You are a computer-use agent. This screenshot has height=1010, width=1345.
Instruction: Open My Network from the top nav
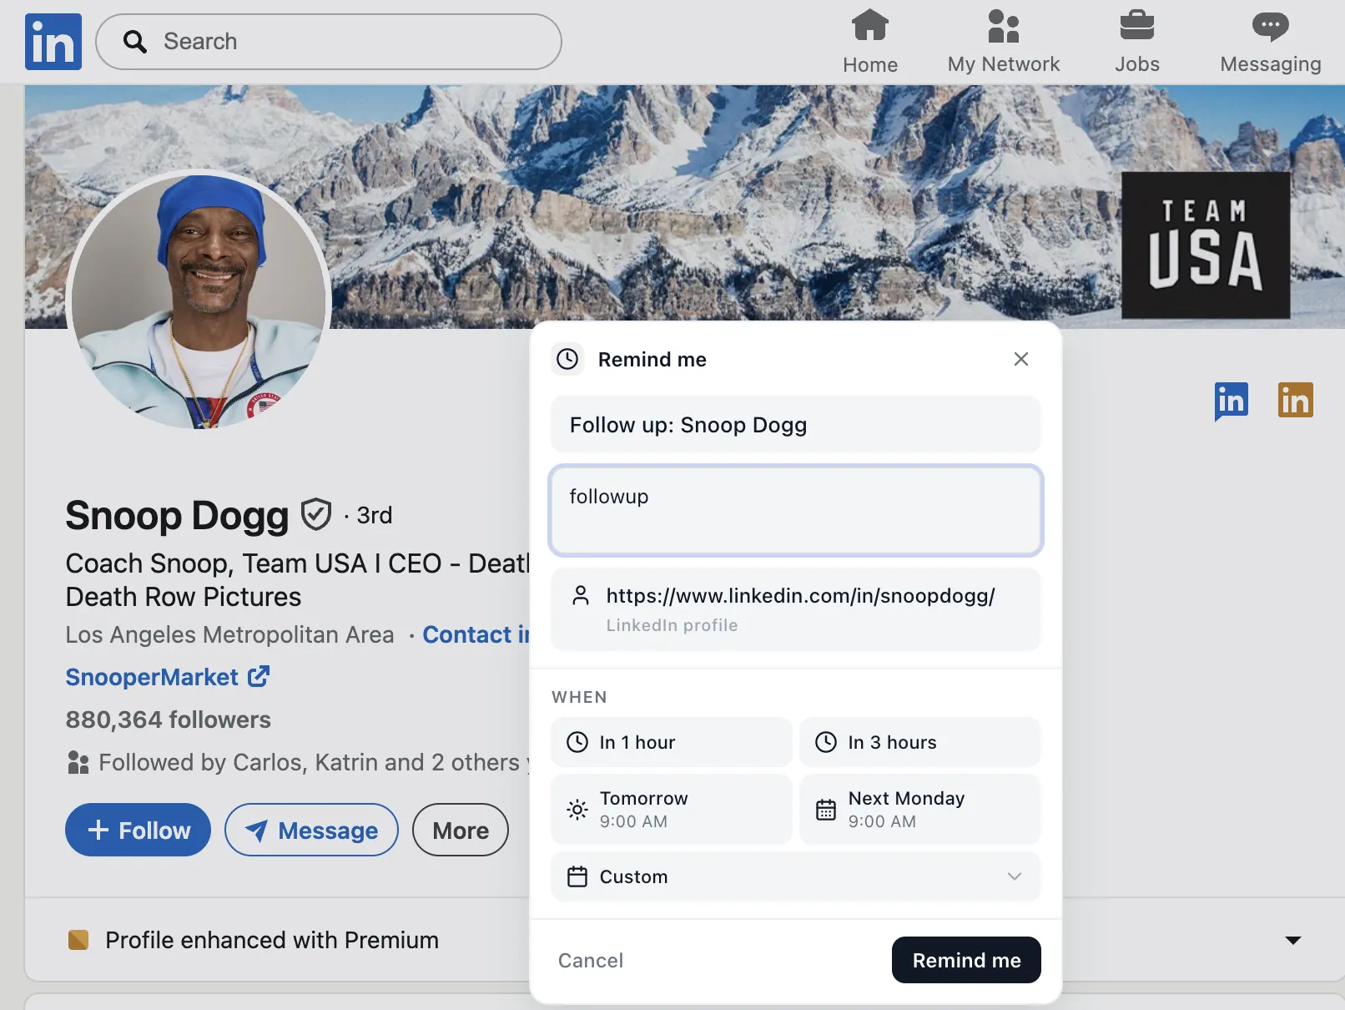(x=1004, y=41)
